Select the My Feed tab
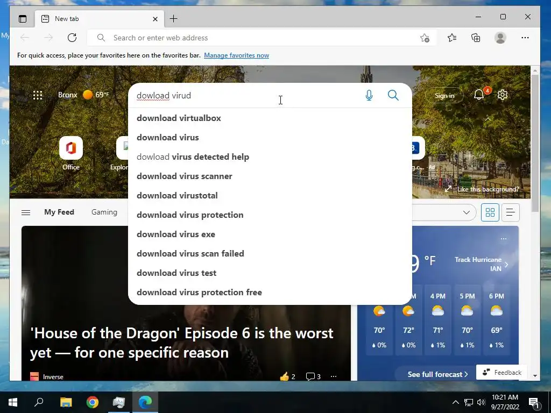Image resolution: width=551 pixels, height=413 pixels. click(x=59, y=212)
